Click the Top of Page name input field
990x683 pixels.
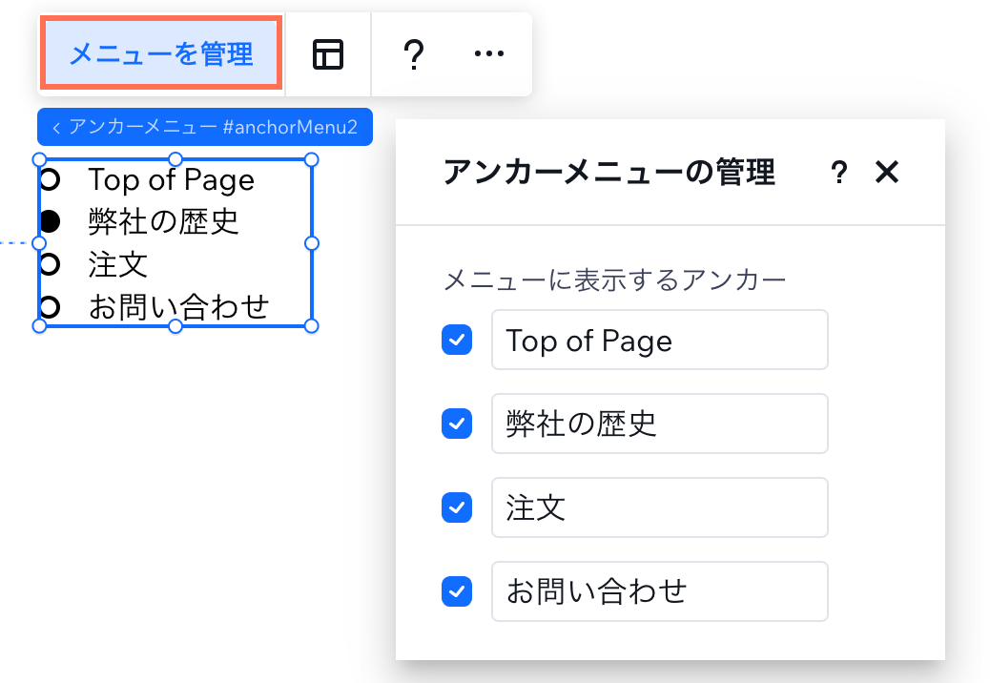659,340
